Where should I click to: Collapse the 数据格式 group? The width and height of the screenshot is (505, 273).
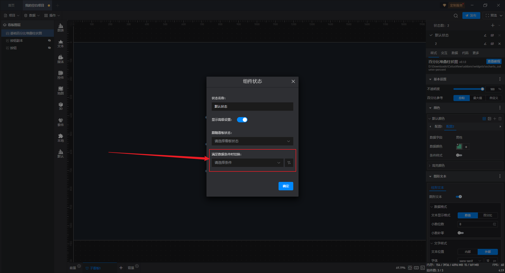tap(432, 207)
